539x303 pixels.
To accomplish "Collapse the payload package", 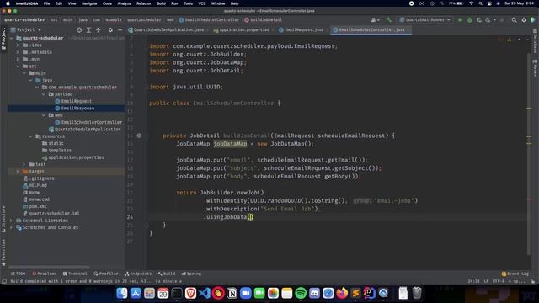I will click(x=44, y=94).
